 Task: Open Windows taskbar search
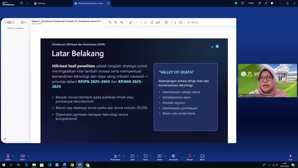[11, 165]
